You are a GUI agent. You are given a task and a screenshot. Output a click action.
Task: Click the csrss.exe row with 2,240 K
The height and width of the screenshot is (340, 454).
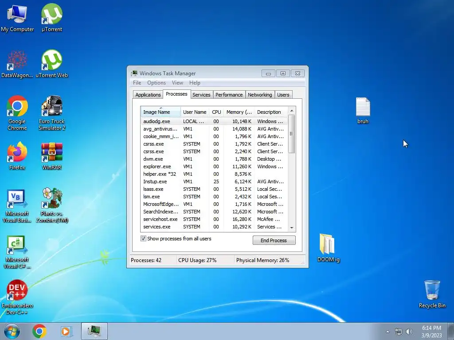point(214,151)
